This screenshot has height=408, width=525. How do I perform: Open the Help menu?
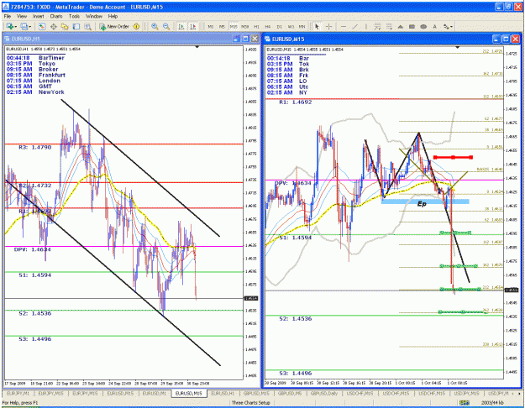[x=113, y=16]
